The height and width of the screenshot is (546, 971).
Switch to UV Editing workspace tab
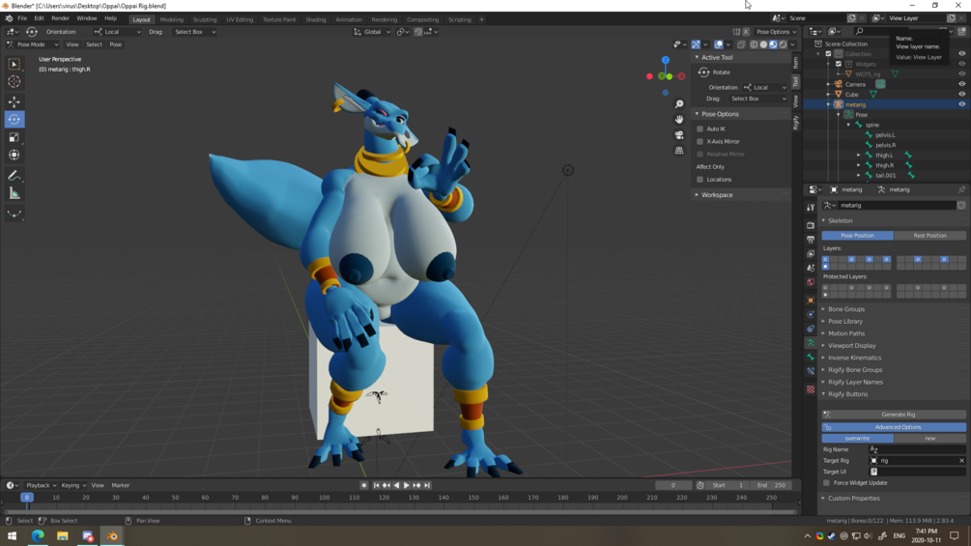click(x=239, y=19)
